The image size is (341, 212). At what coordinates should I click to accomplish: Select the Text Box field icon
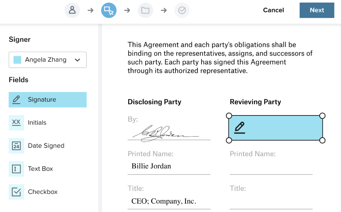tap(16, 169)
